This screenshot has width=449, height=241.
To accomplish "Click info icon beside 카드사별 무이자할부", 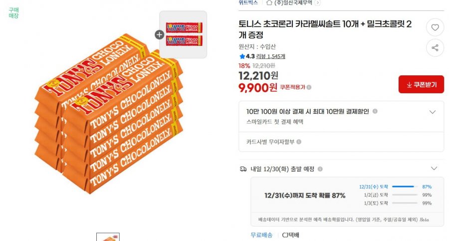I will [299, 142].
